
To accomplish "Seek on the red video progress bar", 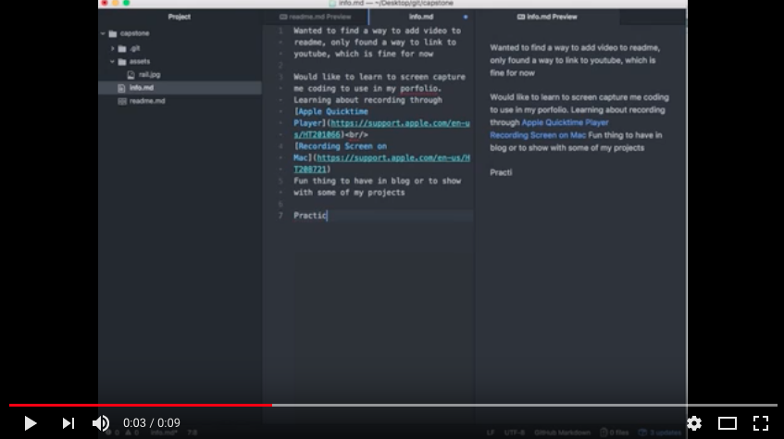I will coord(141,405).
